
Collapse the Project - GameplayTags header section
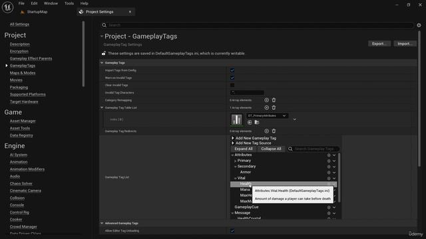click(x=102, y=36)
